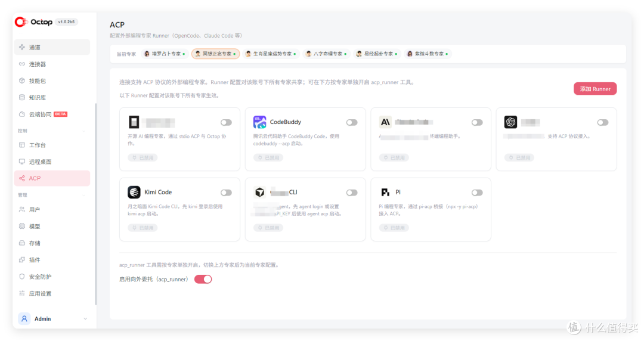Click the Pi logo icon
The image size is (644, 341).
click(385, 193)
